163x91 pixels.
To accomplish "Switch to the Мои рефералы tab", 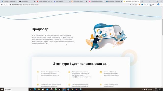I will click(62, 2).
